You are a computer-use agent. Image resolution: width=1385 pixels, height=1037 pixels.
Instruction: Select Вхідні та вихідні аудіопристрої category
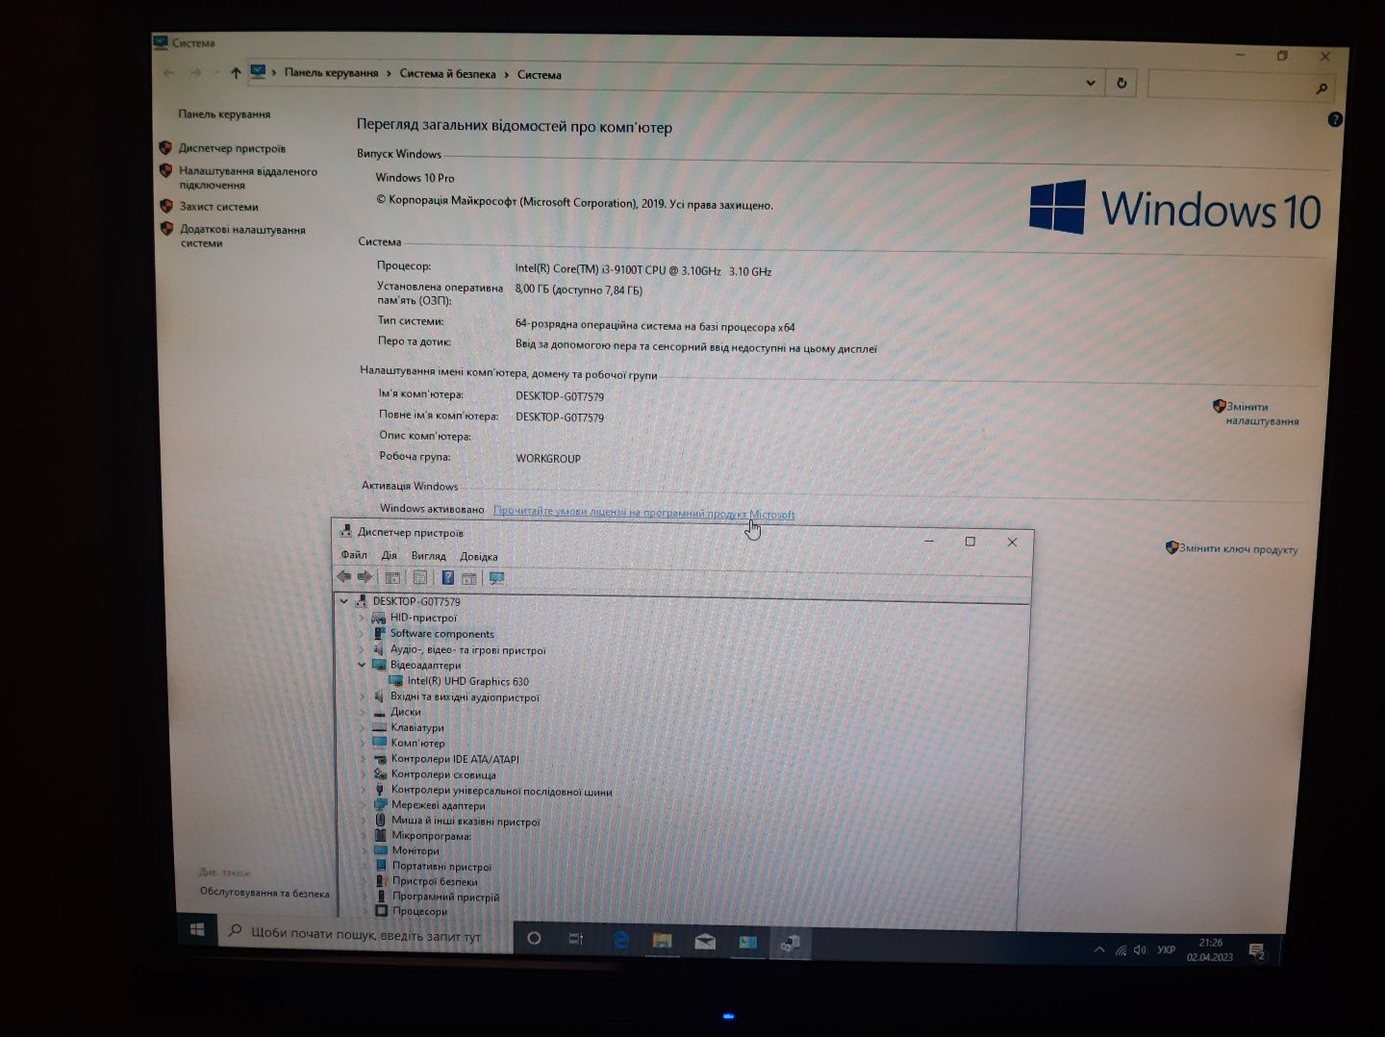[465, 696]
